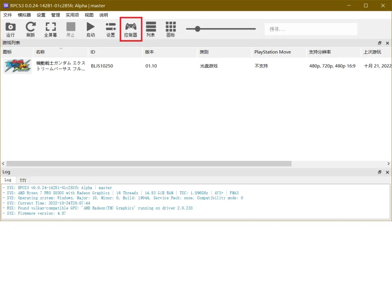Image resolution: width=392 pixels, height=283 pixels.
Task: Sort by 类别 column header
Action: click(225, 52)
